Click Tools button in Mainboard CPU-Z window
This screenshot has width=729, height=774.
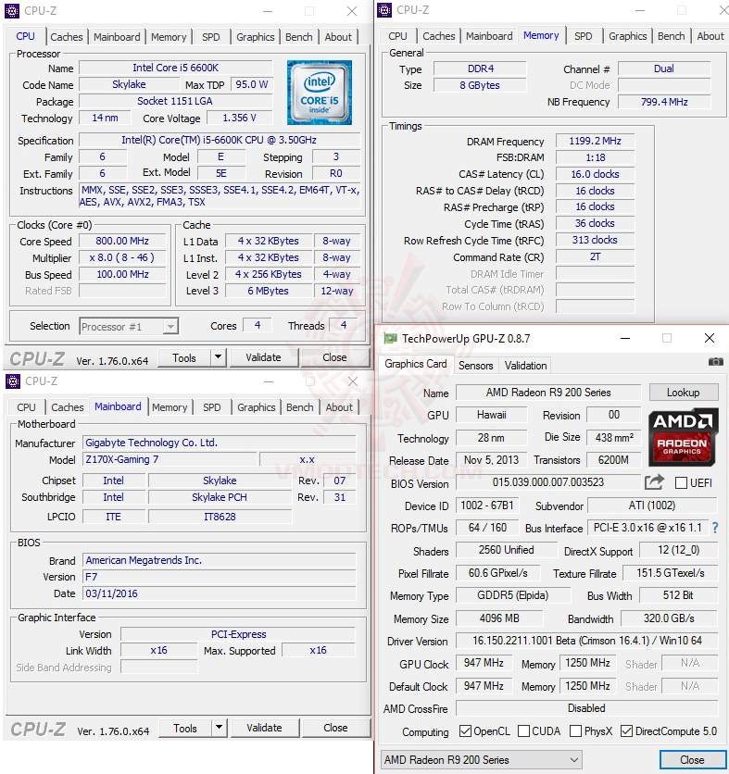click(x=185, y=728)
